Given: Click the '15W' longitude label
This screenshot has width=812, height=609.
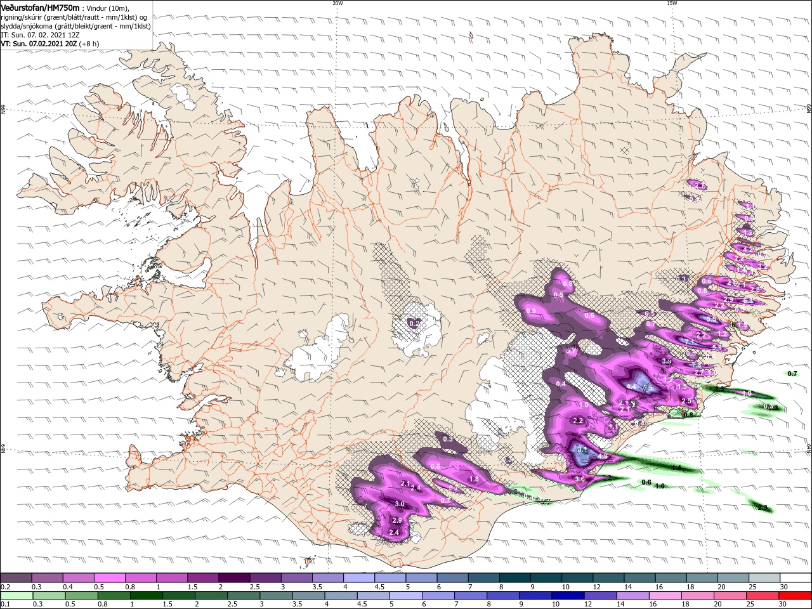Looking at the screenshot, I should [672, 3].
